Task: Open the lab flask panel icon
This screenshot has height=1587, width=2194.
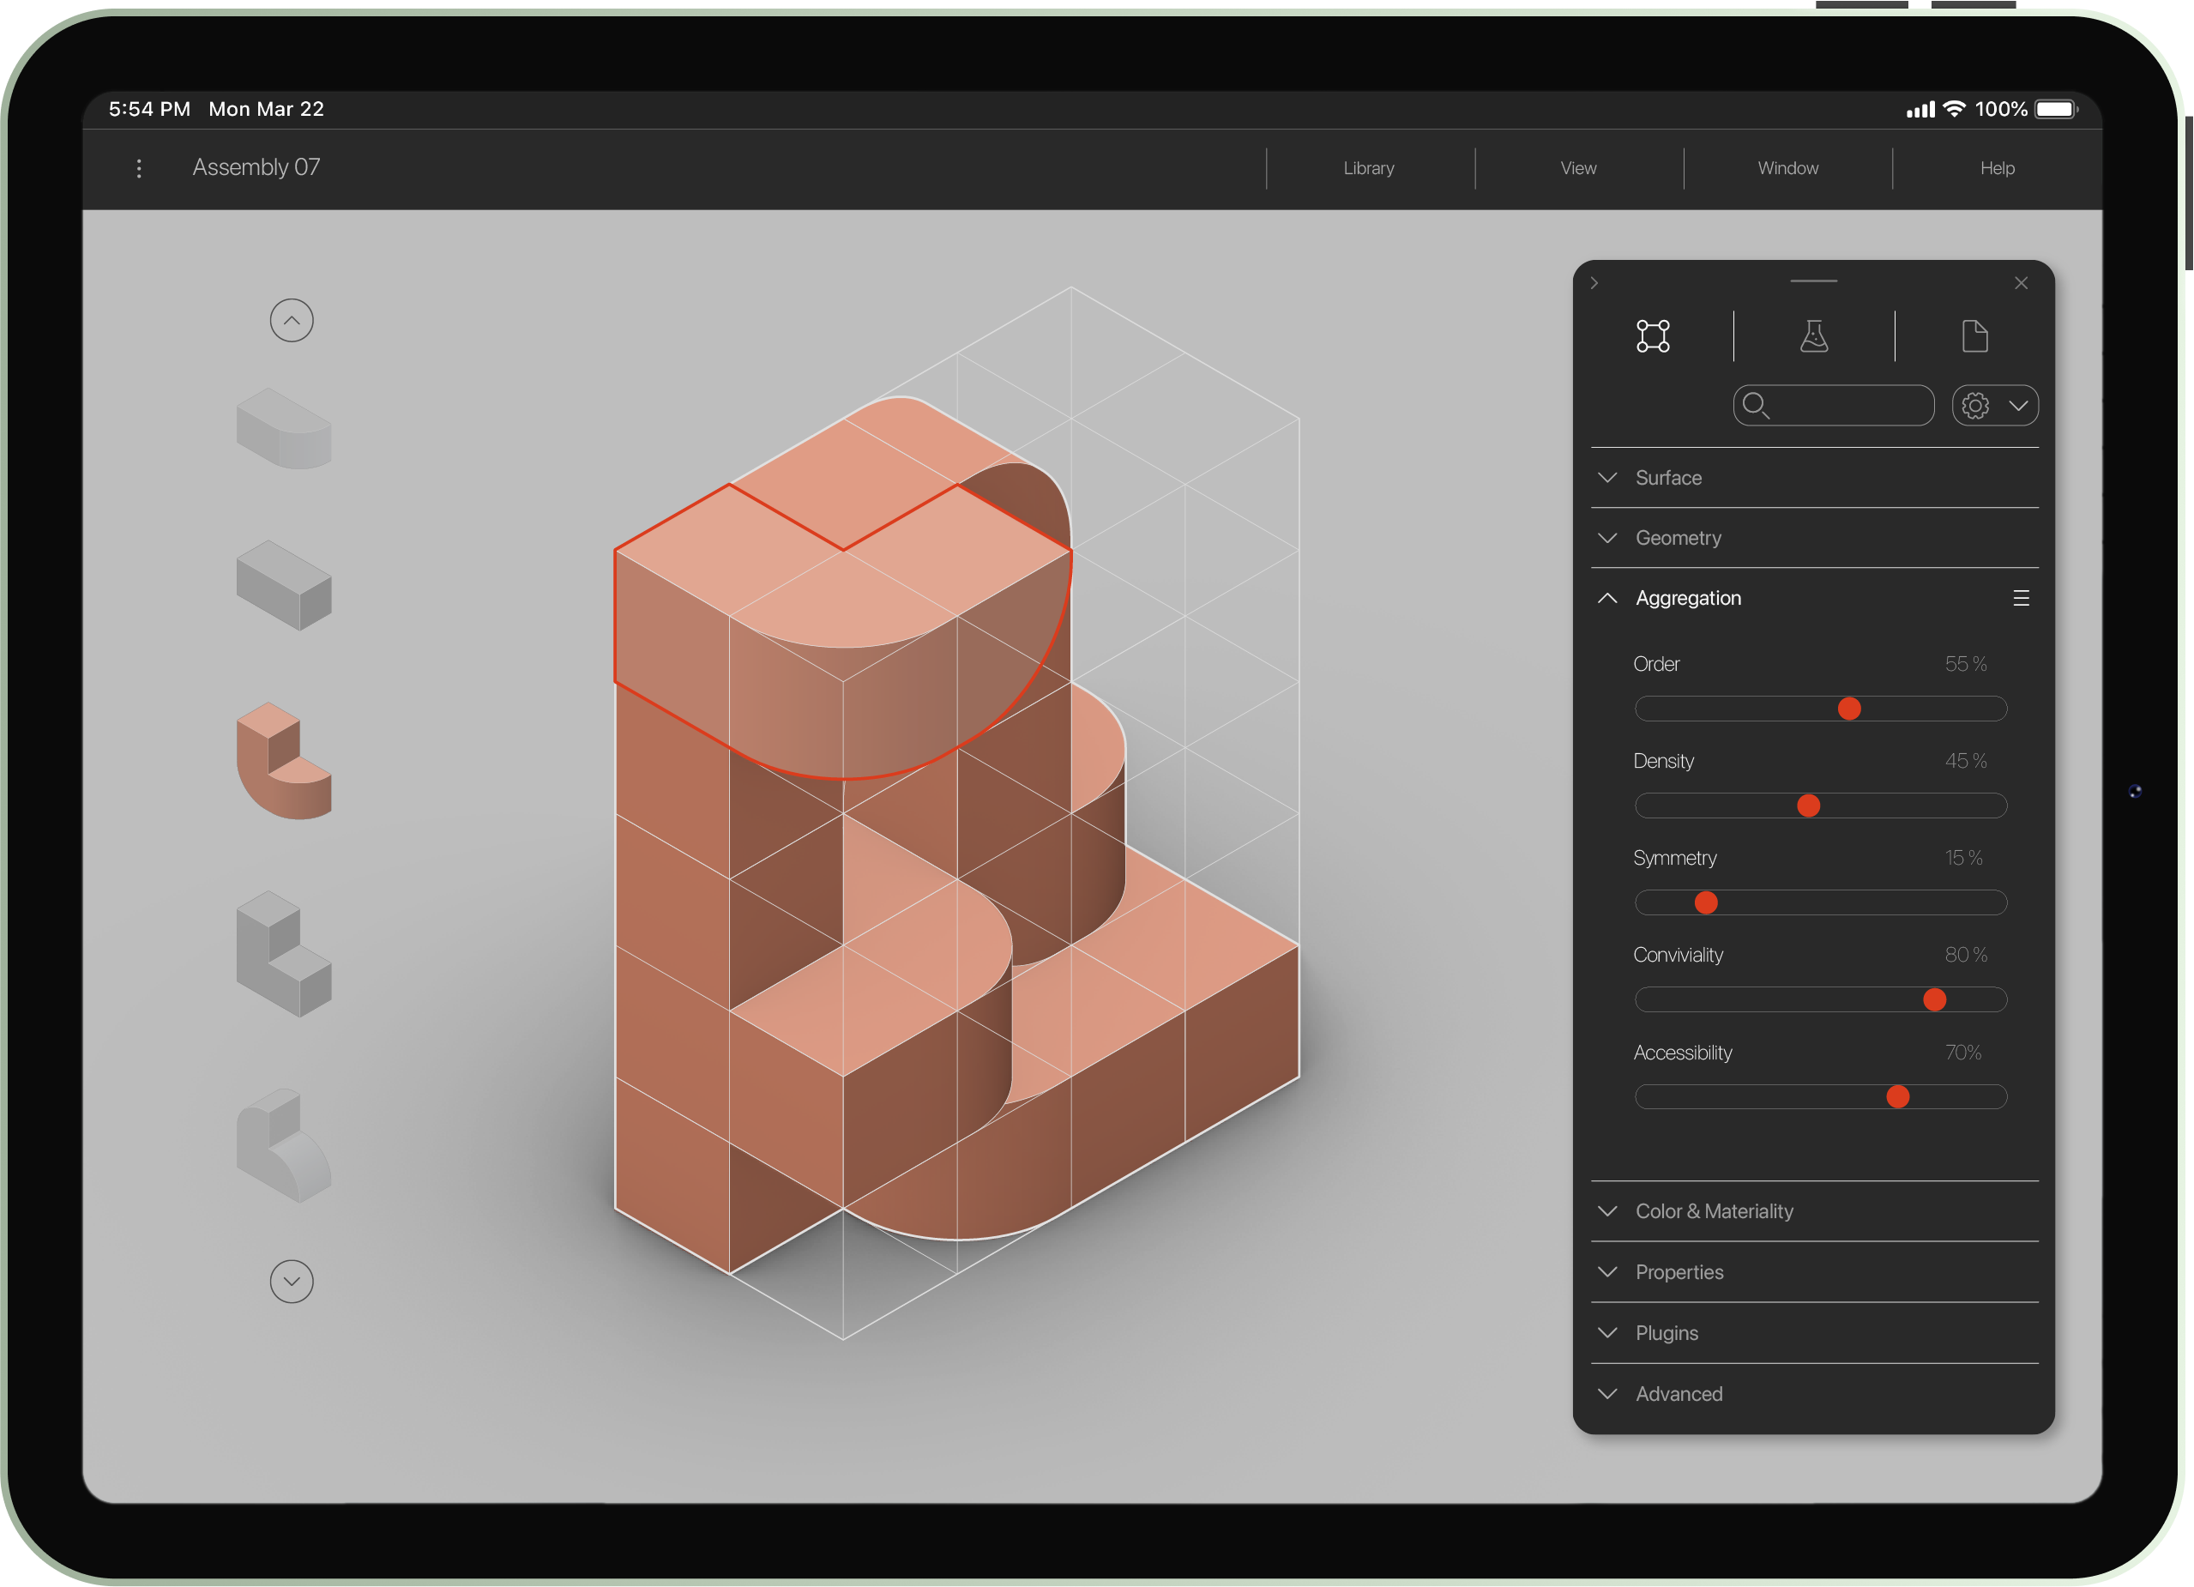Action: tap(1813, 335)
